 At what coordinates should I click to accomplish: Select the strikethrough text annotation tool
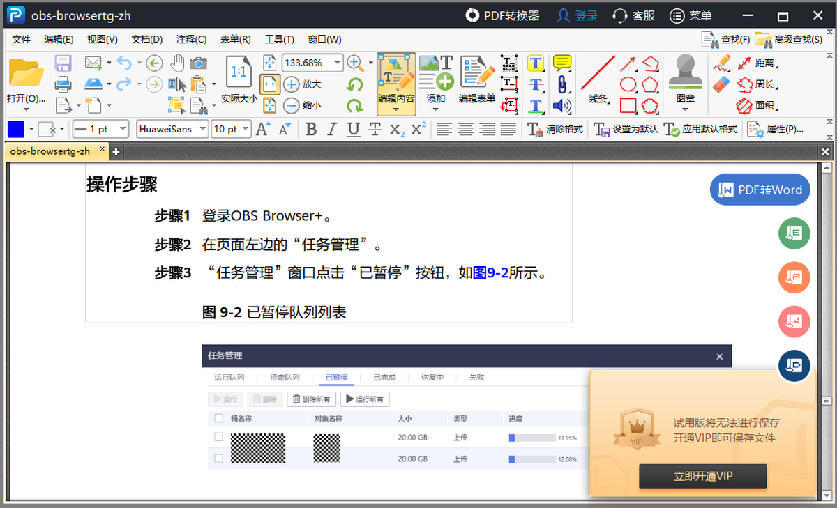click(x=536, y=84)
